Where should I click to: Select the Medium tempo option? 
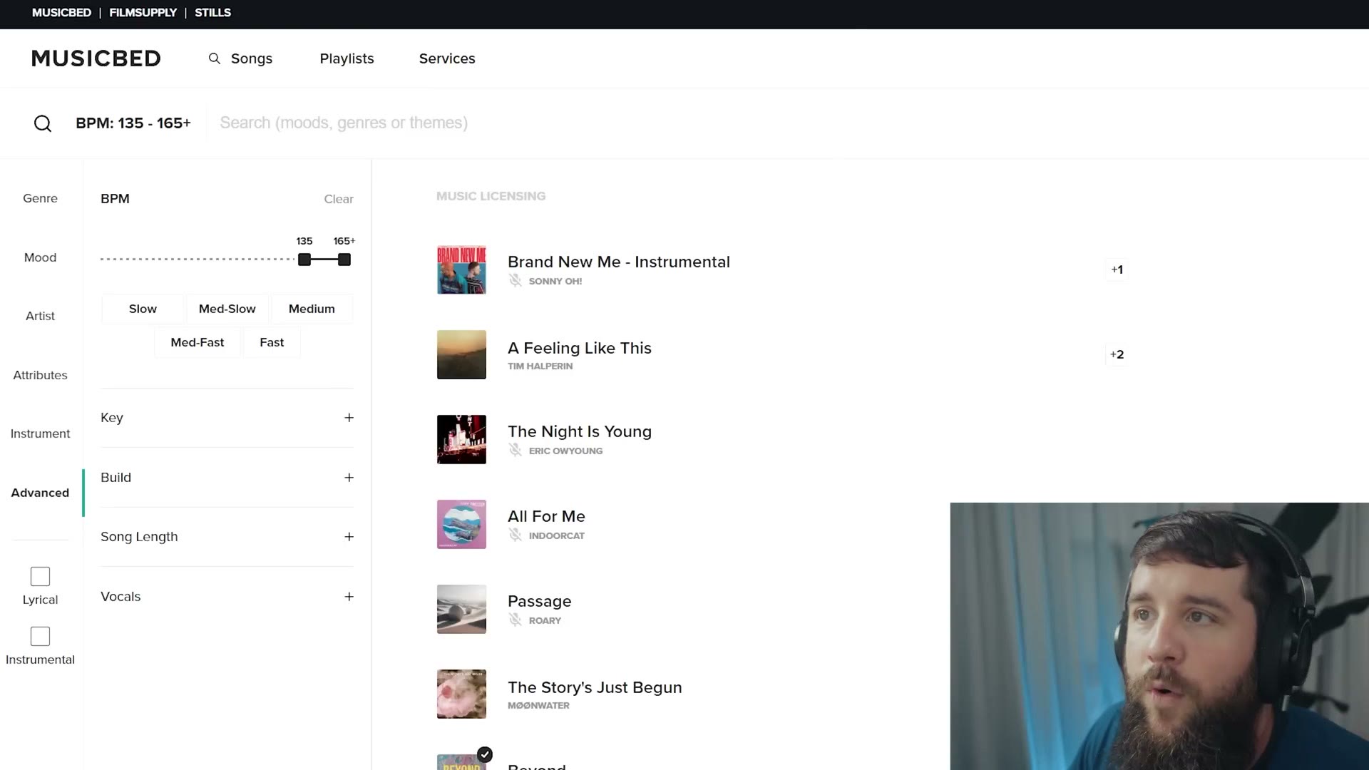pos(312,309)
